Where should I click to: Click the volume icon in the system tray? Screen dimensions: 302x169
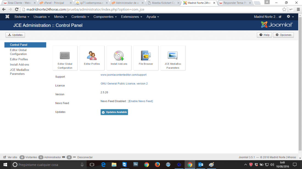coord(272,165)
